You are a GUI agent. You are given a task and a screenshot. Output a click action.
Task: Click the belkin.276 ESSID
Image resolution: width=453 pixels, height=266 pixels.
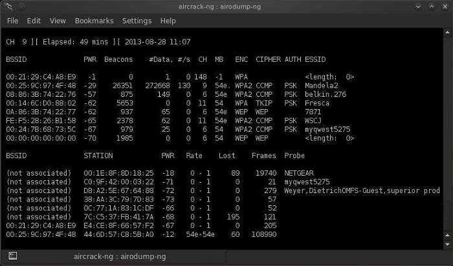tap(326, 94)
